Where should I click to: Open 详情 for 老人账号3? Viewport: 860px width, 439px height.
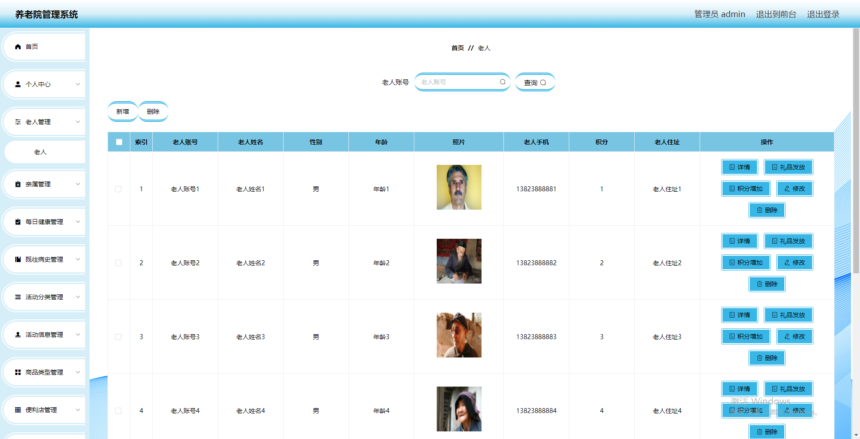[x=740, y=315]
